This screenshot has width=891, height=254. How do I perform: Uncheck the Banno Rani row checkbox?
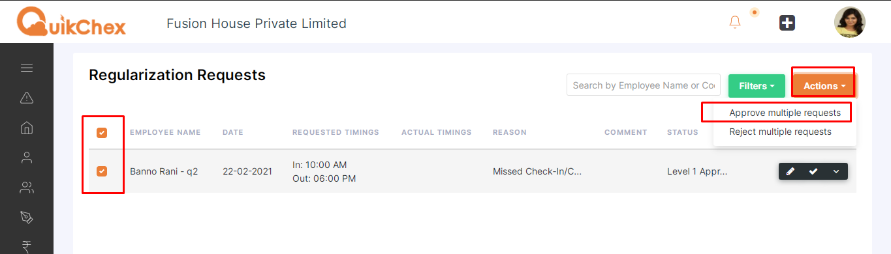(102, 171)
